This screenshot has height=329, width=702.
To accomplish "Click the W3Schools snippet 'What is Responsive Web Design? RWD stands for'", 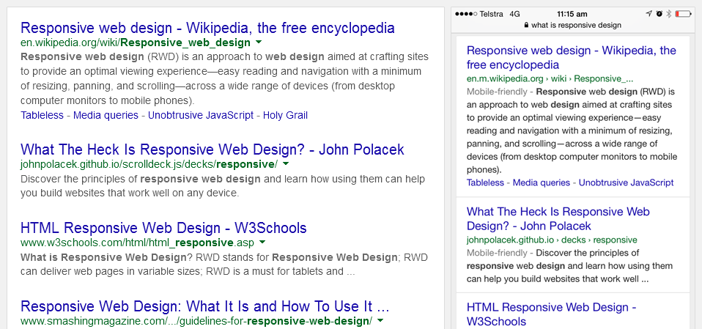I will pyautogui.click(x=224, y=265).
